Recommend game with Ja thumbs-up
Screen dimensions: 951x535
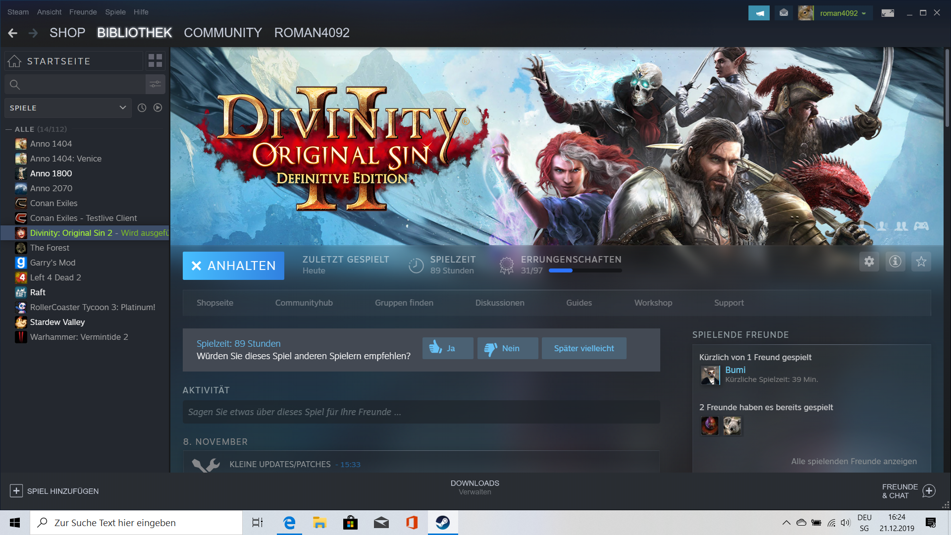pyautogui.click(x=448, y=348)
